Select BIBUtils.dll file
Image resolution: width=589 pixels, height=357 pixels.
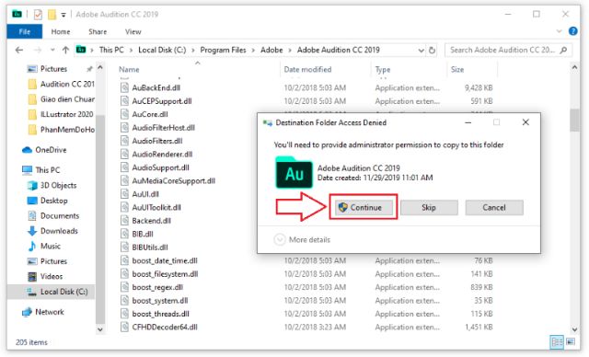tap(150, 247)
